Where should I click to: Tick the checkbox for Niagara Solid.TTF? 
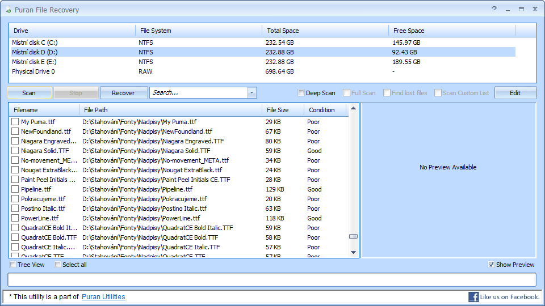coord(15,151)
